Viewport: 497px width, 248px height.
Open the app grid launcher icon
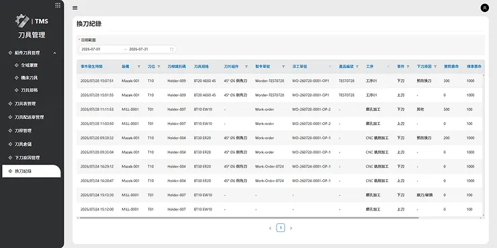pos(58,5)
